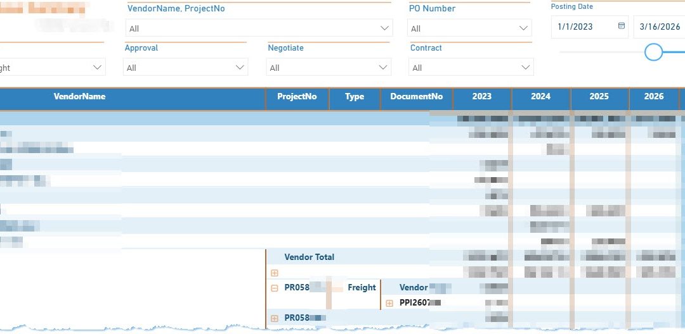The width and height of the screenshot is (685, 334).
Task: Open the Approval filter dropdown
Action: click(185, 67)
